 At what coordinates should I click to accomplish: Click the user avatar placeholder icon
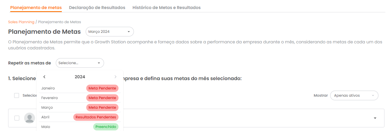[x=29, y=118]
